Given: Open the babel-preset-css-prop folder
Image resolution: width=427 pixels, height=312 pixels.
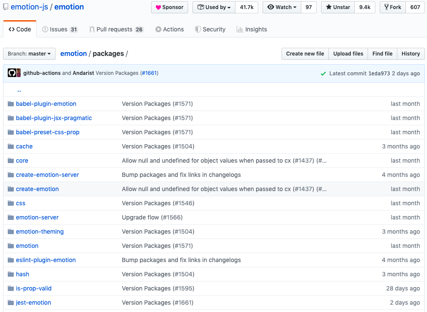Looking at the screenshot, I should (x=48, y=132).
